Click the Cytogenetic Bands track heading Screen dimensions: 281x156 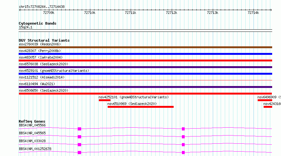point(38,23)
